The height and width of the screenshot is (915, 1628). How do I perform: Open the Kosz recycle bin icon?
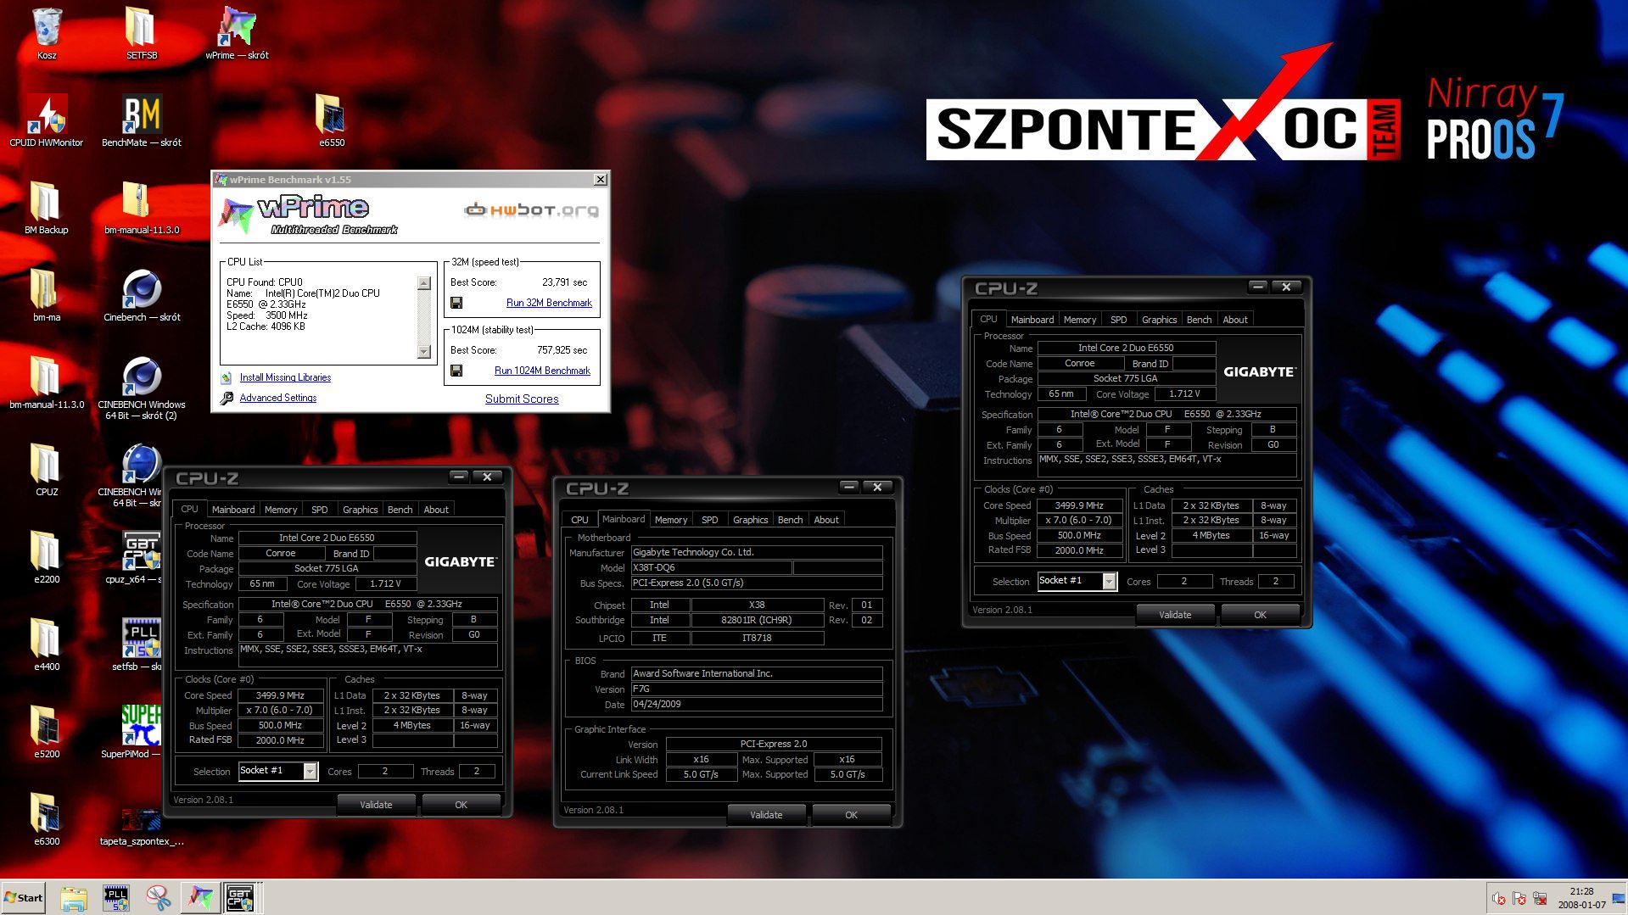(x=47, y=34)
